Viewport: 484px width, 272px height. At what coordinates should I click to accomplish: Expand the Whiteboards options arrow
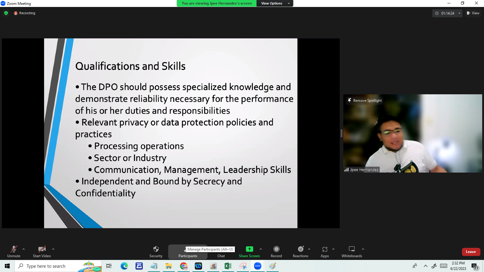pyautogui.click(x=363, y=249)
